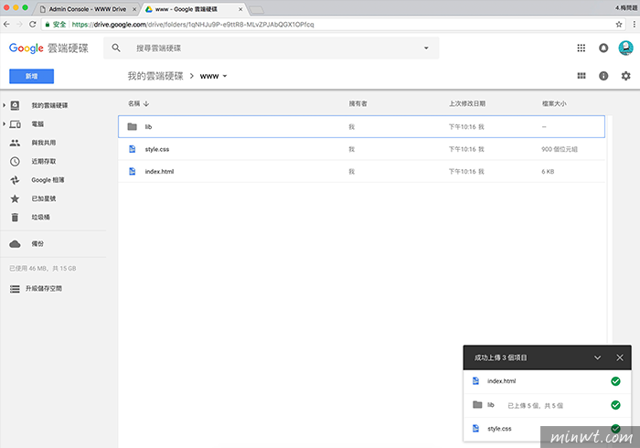
Task: Expand Computers tree arrow
Action: (4, 124)
